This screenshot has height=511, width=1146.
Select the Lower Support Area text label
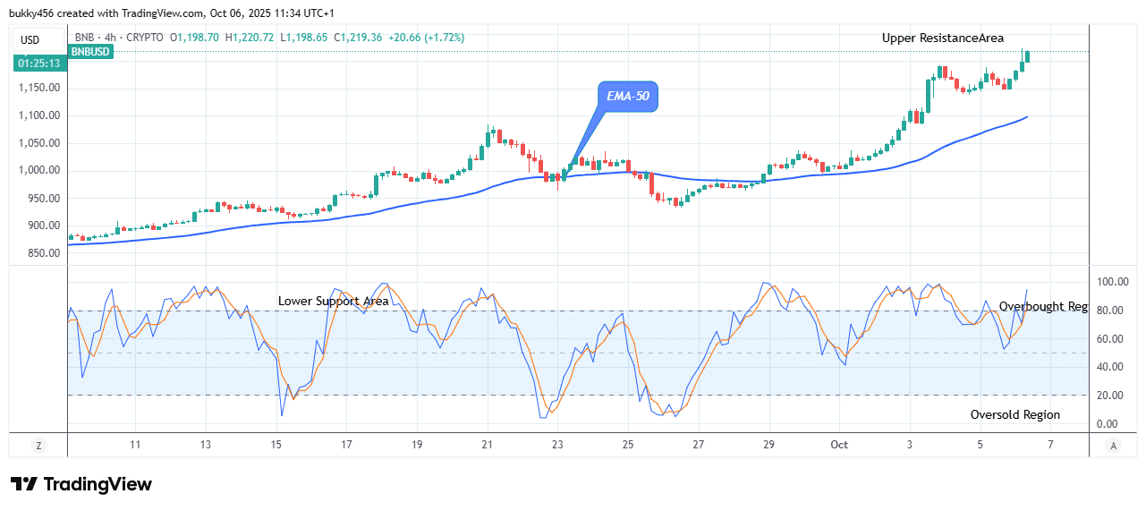coord(333,301)
